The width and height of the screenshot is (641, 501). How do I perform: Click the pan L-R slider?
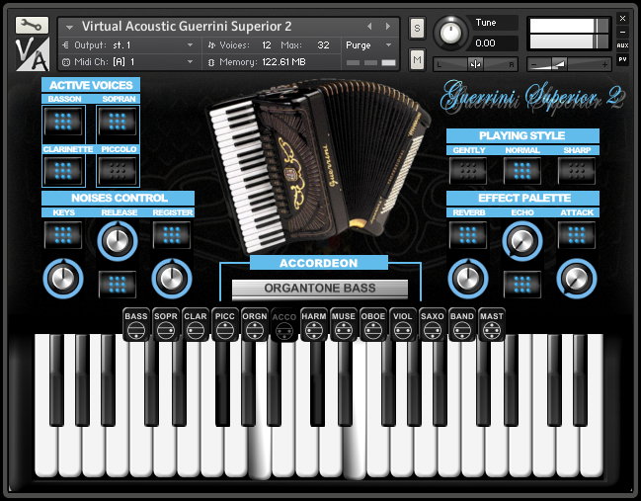[475, 64]
